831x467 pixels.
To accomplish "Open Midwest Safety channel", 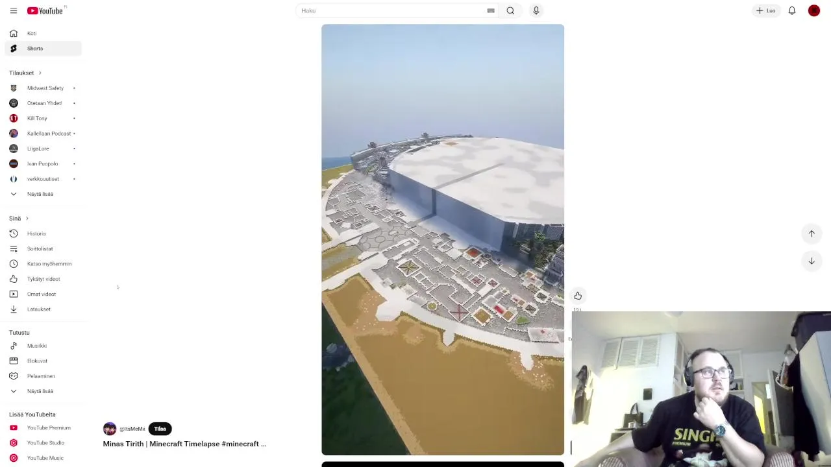I will coord(44,88).
